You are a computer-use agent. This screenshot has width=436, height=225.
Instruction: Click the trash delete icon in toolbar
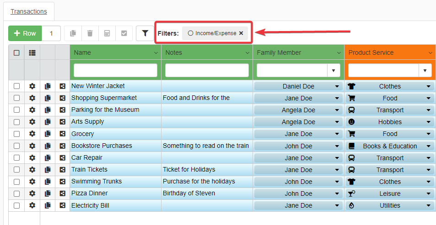(90, 33)
